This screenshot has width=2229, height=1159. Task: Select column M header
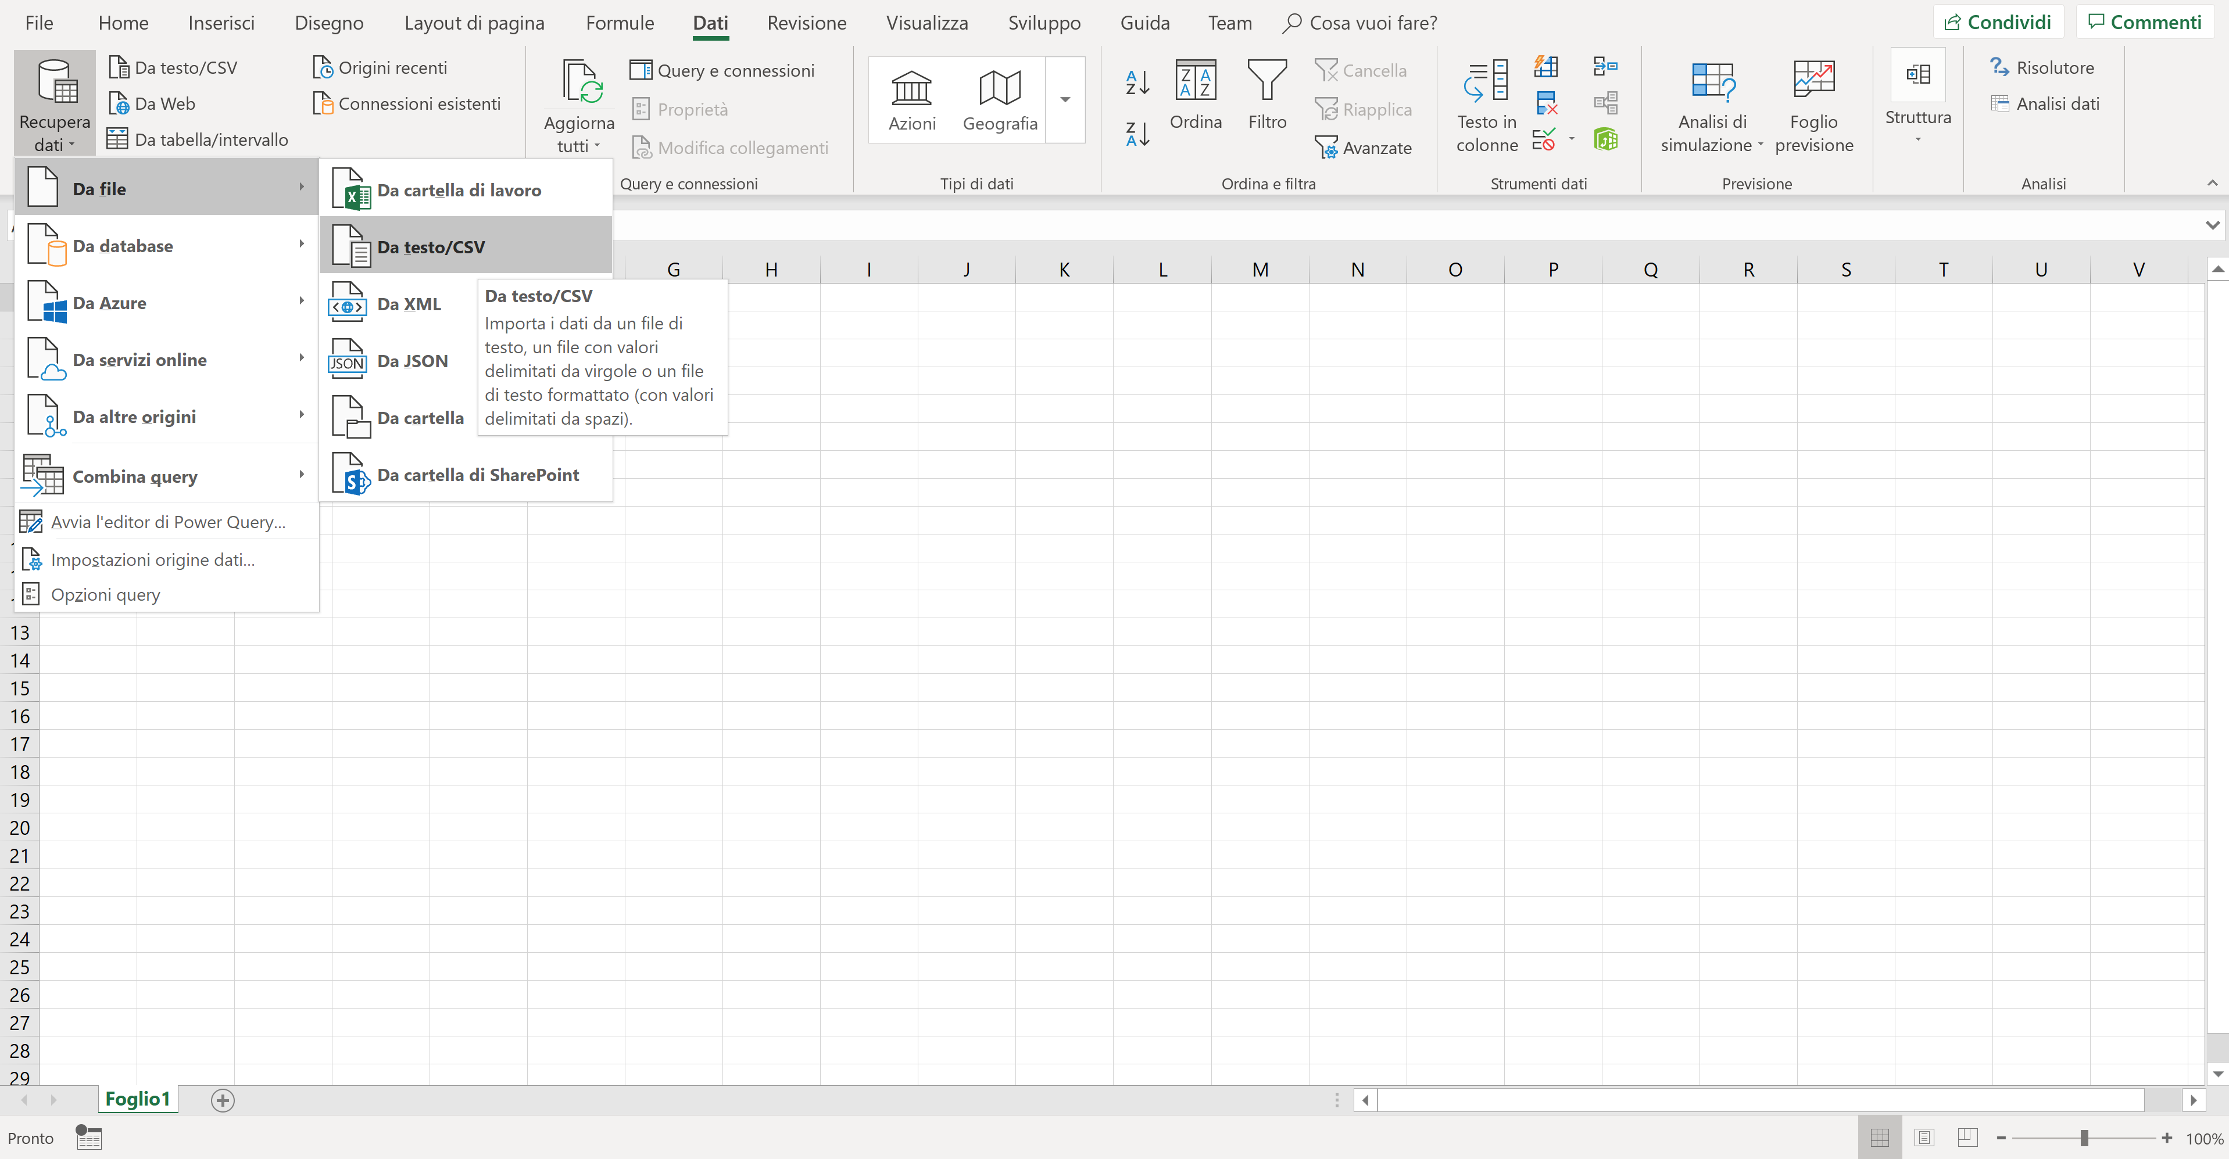pos(1260,269)
